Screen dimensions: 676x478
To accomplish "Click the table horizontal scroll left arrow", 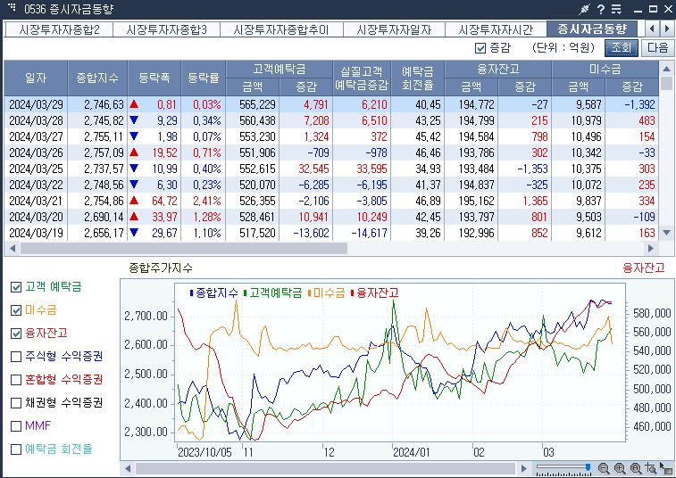I will 13,248.
